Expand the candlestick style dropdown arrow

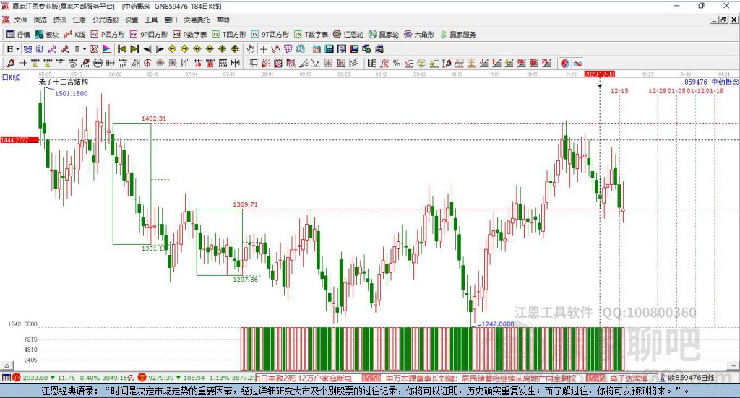(85, 49)
